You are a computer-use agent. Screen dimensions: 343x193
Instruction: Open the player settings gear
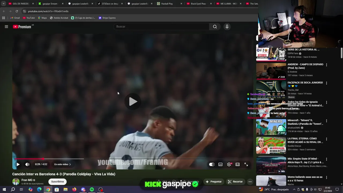[229, 164]
